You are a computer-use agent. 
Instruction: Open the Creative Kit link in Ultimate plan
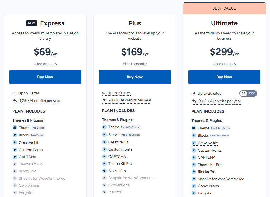coord(208,143)
